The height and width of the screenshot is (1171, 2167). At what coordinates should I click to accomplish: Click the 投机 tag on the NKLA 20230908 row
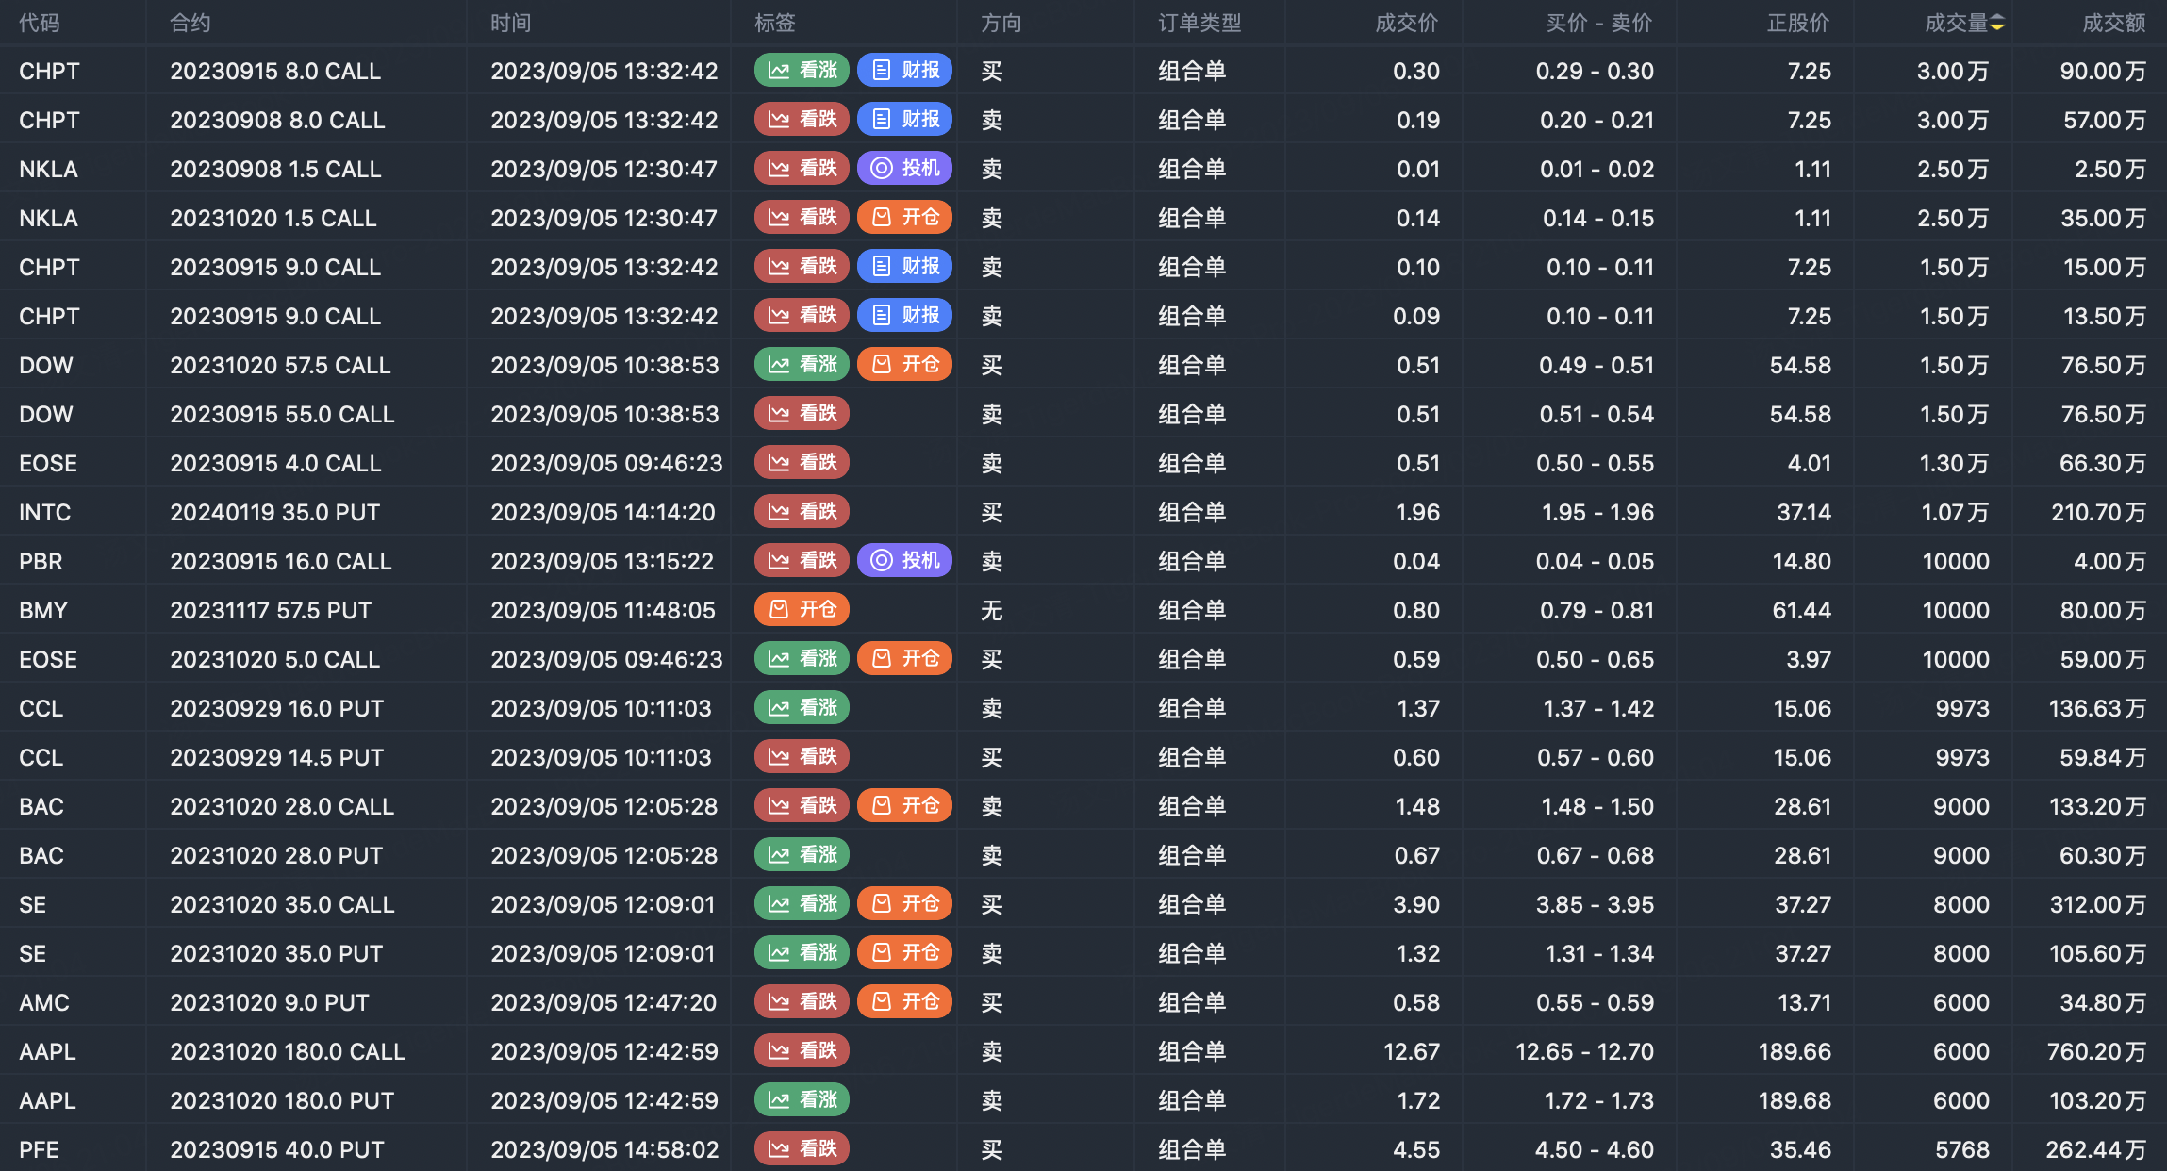(904, 169)
